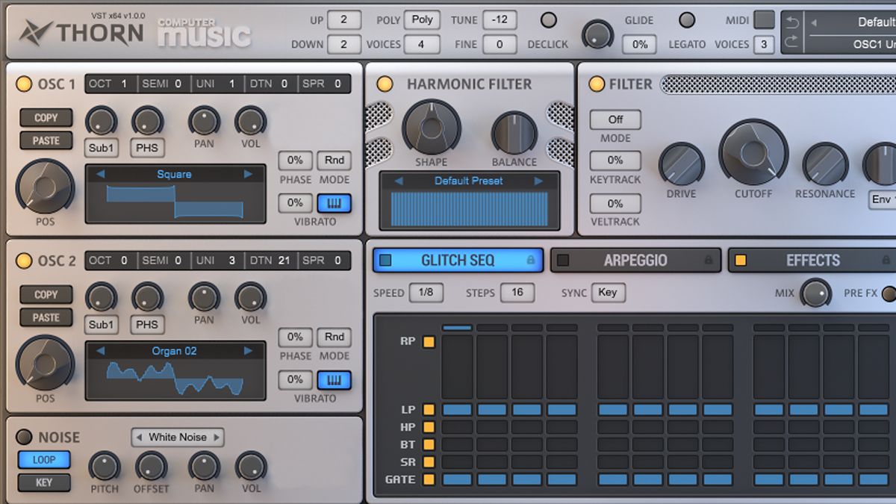This screenshot has width=896, height=504.
Task: Toggle the Filter section power LED
Action: [x=597, y=84]
